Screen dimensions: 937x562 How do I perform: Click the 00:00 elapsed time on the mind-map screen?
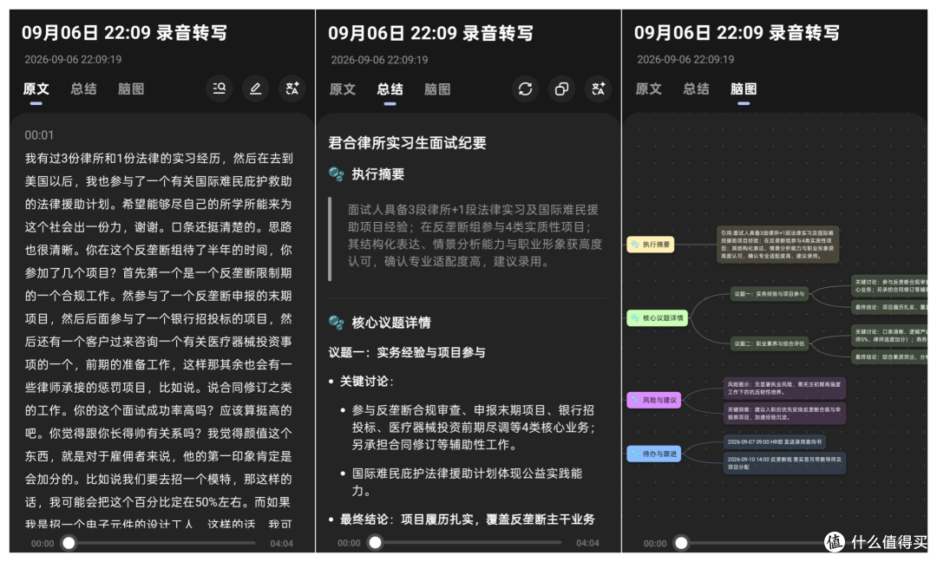655,544
